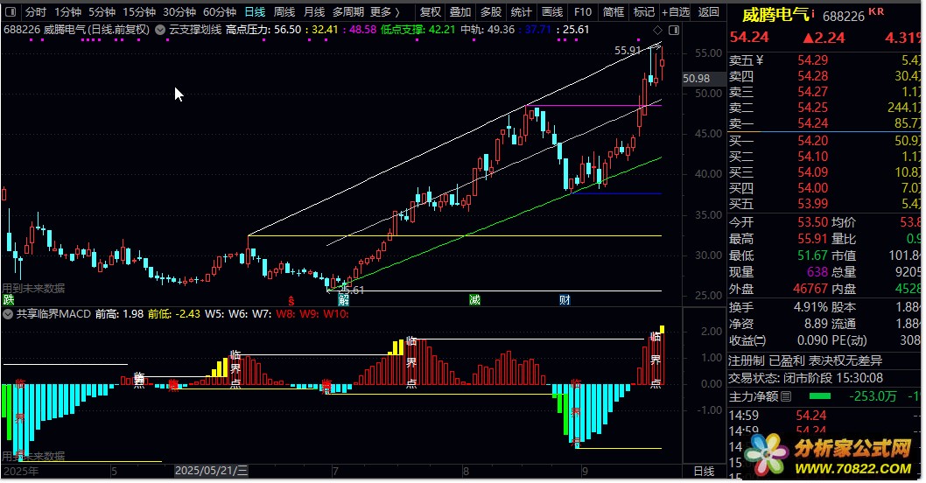Click the 解 event marker
This screenshot has height=483, width=926.
[x=343, y=300]
